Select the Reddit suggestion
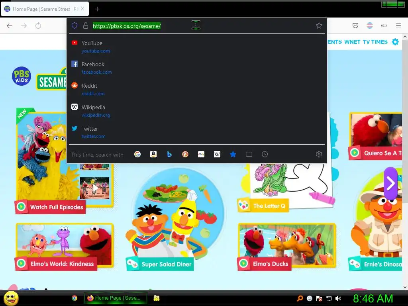 click(x=197, y=90)
